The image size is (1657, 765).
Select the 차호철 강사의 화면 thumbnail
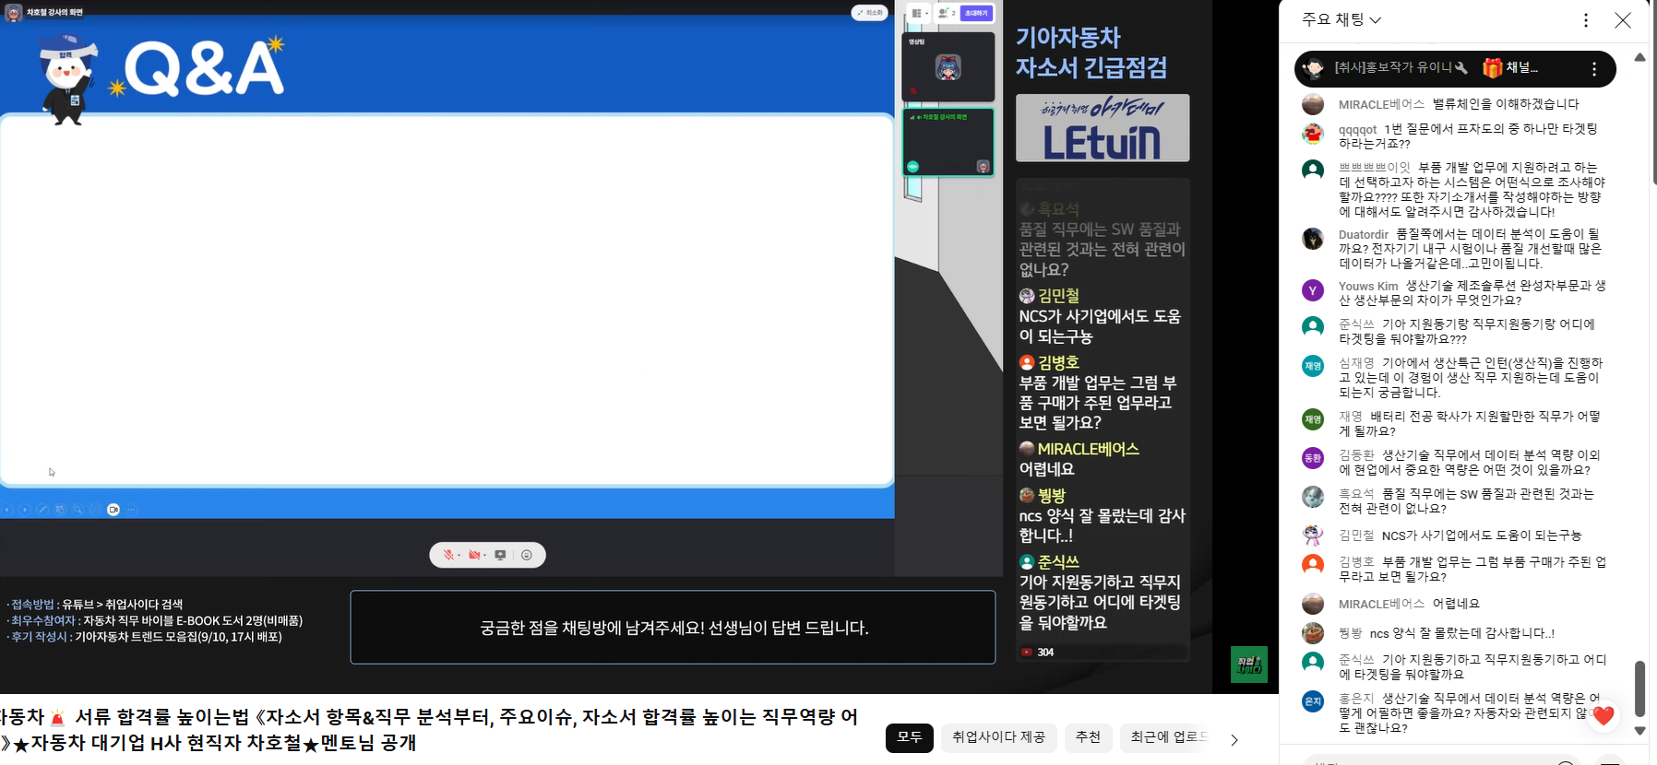click(x=948, y=142)
